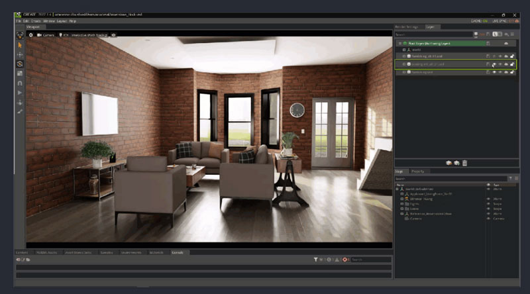Collapse the Root Layer tree item
Viewport: 530px width, 294px height.
[x=398, y=43]
